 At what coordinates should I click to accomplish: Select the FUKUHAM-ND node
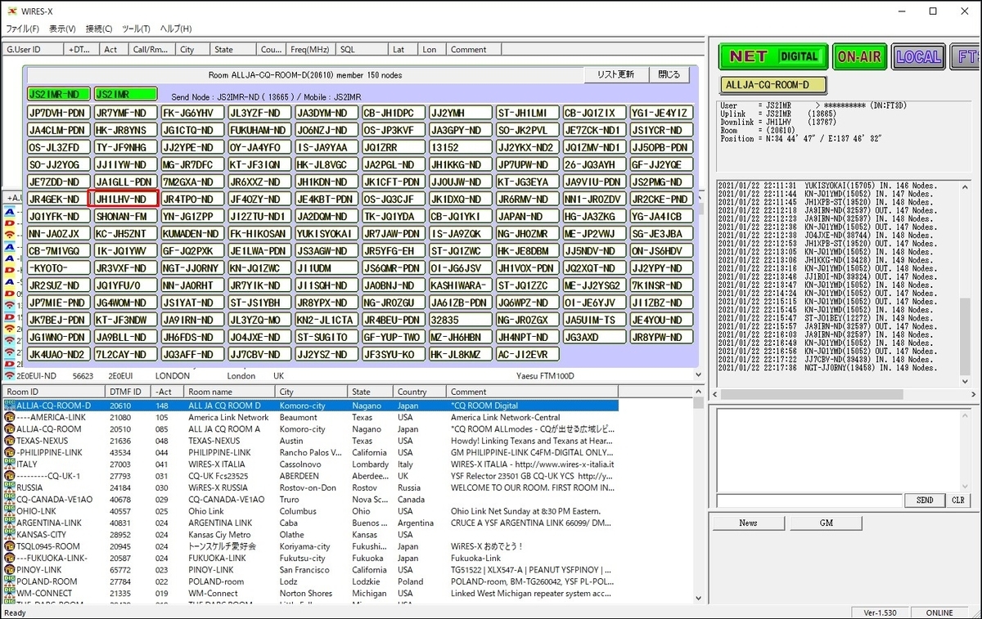coord(259,130)
